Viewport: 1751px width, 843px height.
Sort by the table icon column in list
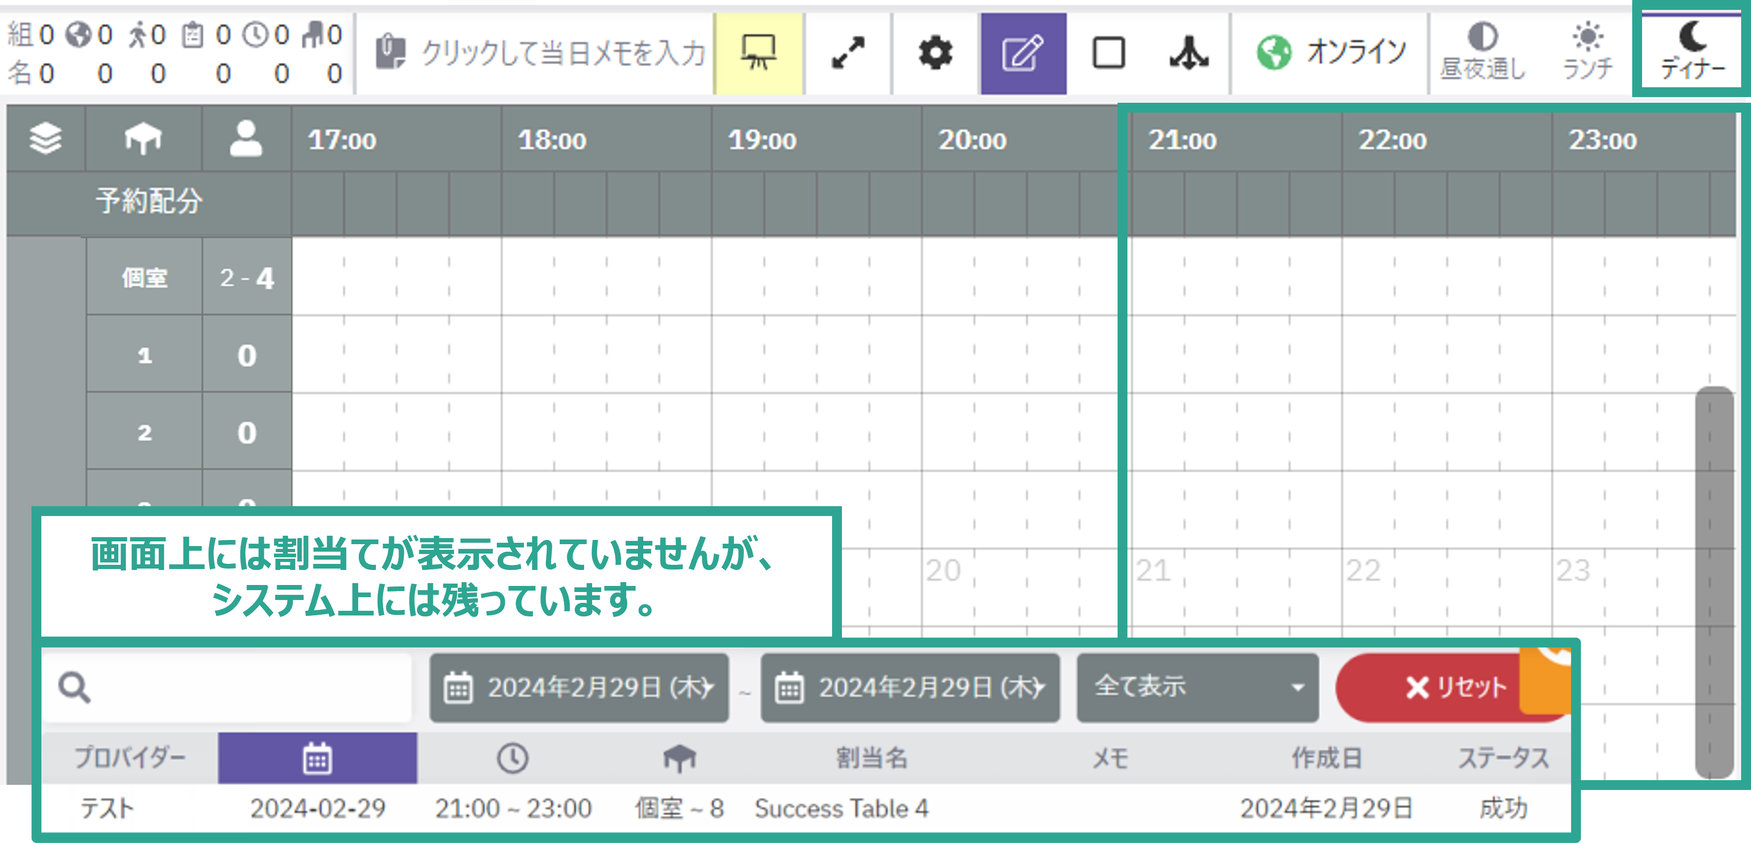point(679,758)
